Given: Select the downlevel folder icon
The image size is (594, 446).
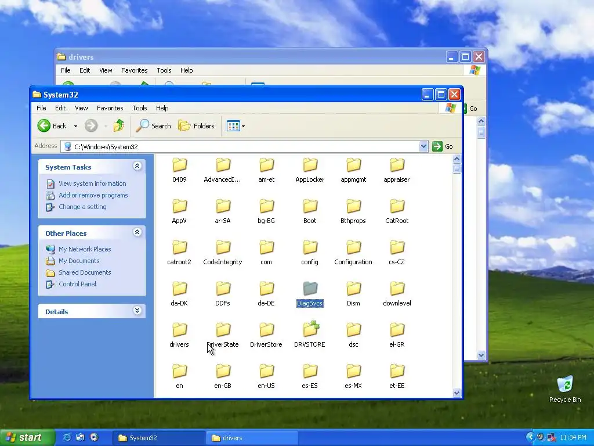Looking at the screenshot, I should click(x=397, y=289).
